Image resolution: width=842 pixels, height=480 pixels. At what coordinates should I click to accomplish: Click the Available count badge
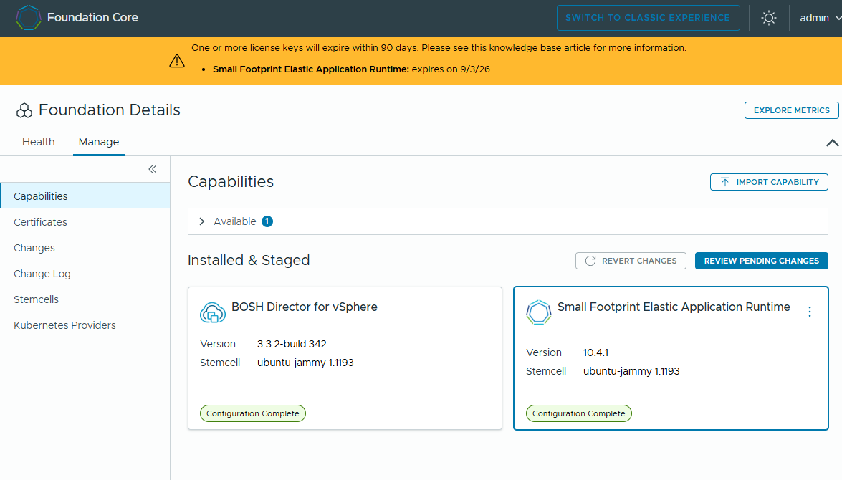pyautogui.click(x=267, y=221)
